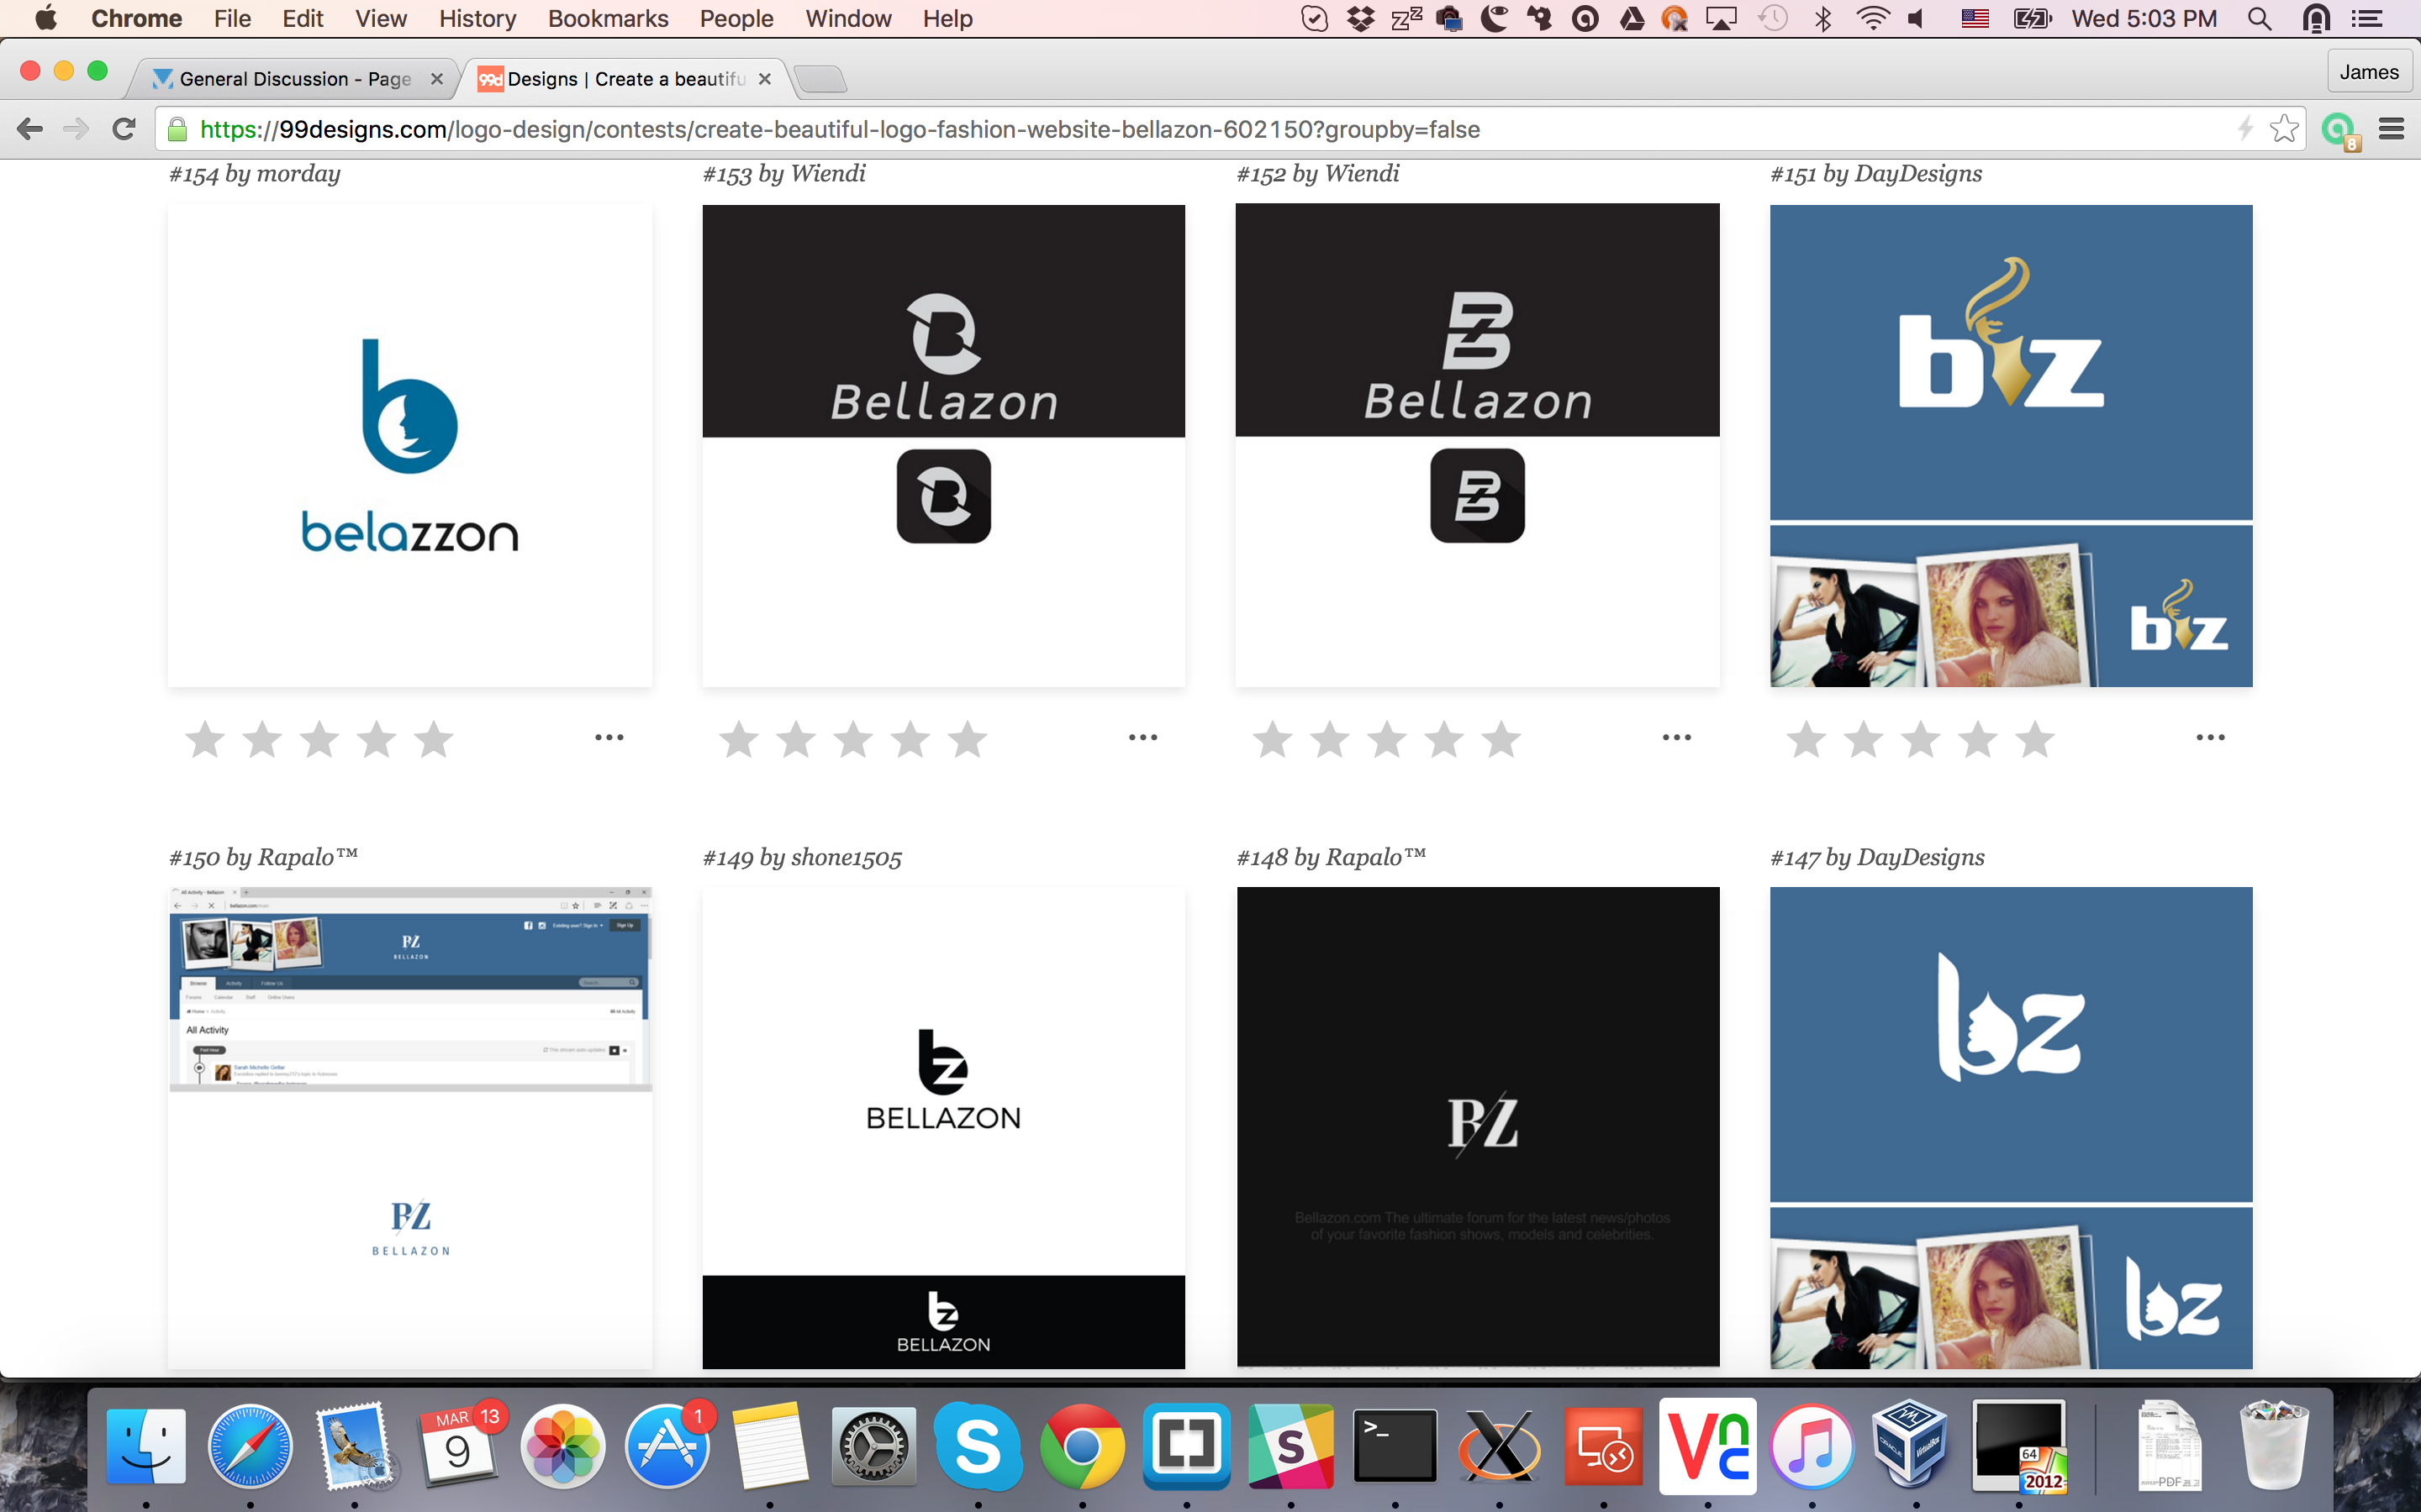This screenshot has width=2421, height=1512.
Task: Expand the ellipsis menu for design #152
Action: tap(1677, 738)
